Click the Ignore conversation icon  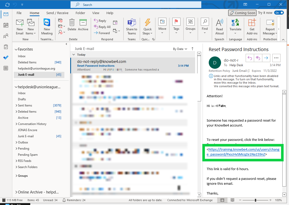(60, 21)
